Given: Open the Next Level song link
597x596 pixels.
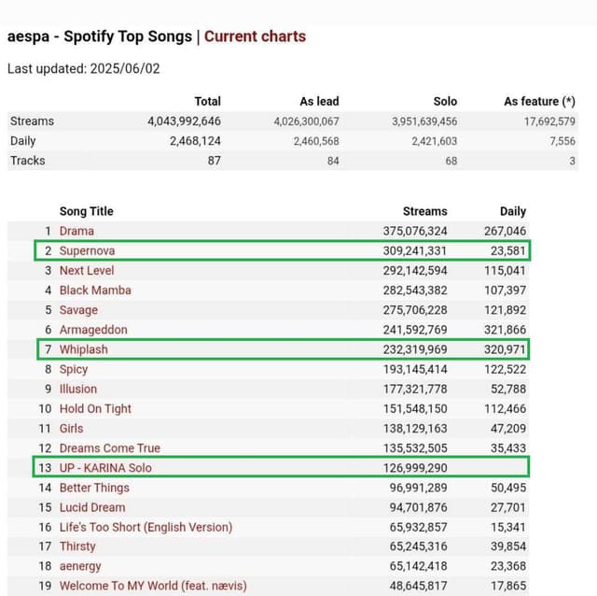Looking at the screenshot, I should 87,270.
